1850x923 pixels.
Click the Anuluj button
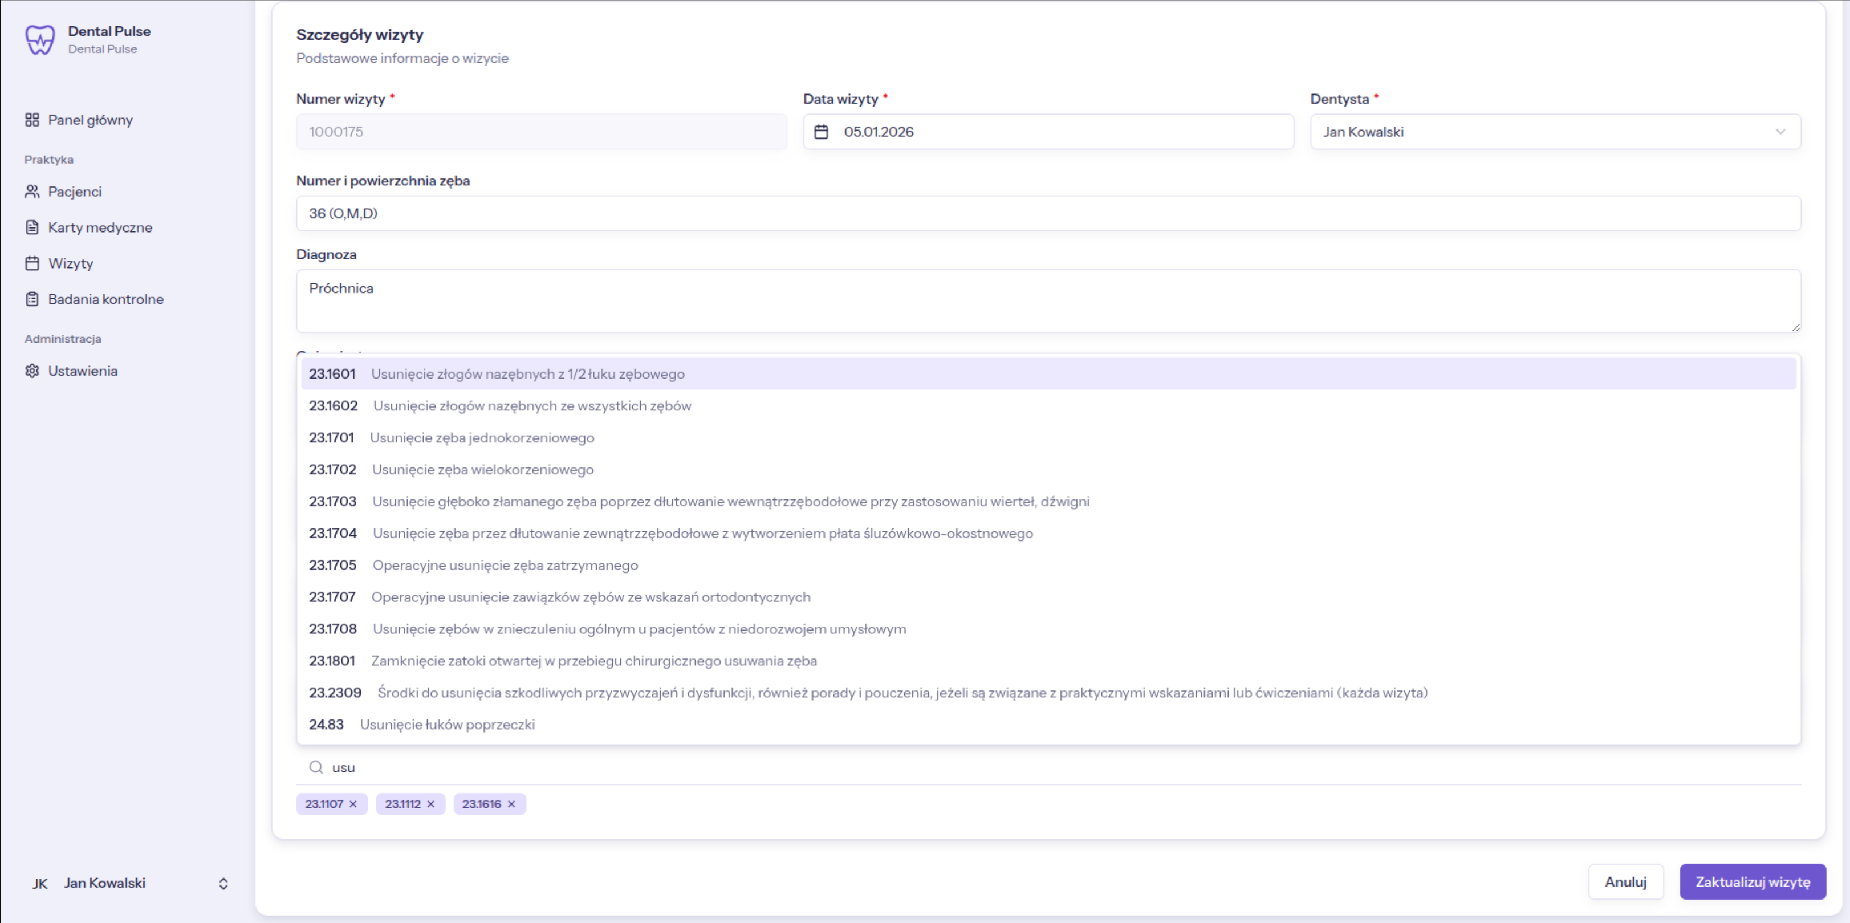point(1625,882)
